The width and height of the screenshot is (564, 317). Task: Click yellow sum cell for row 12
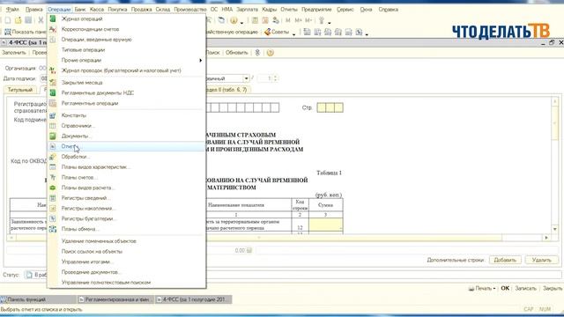pyautogui.click(x=326, y=225)
